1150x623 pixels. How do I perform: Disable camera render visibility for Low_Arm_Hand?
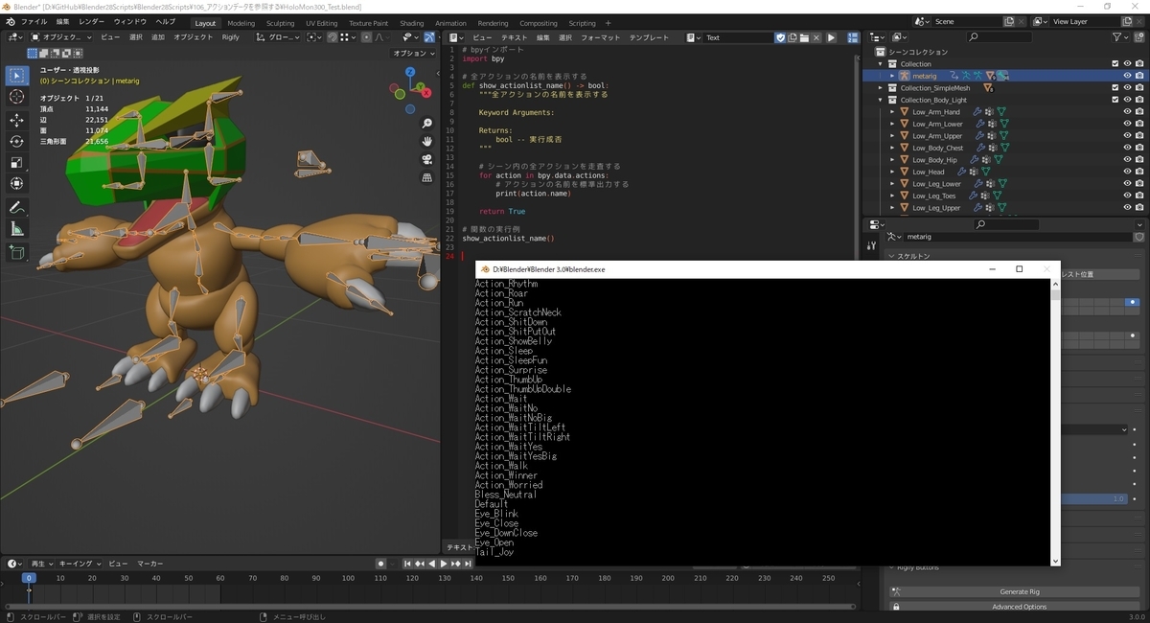coord(1138,111)
